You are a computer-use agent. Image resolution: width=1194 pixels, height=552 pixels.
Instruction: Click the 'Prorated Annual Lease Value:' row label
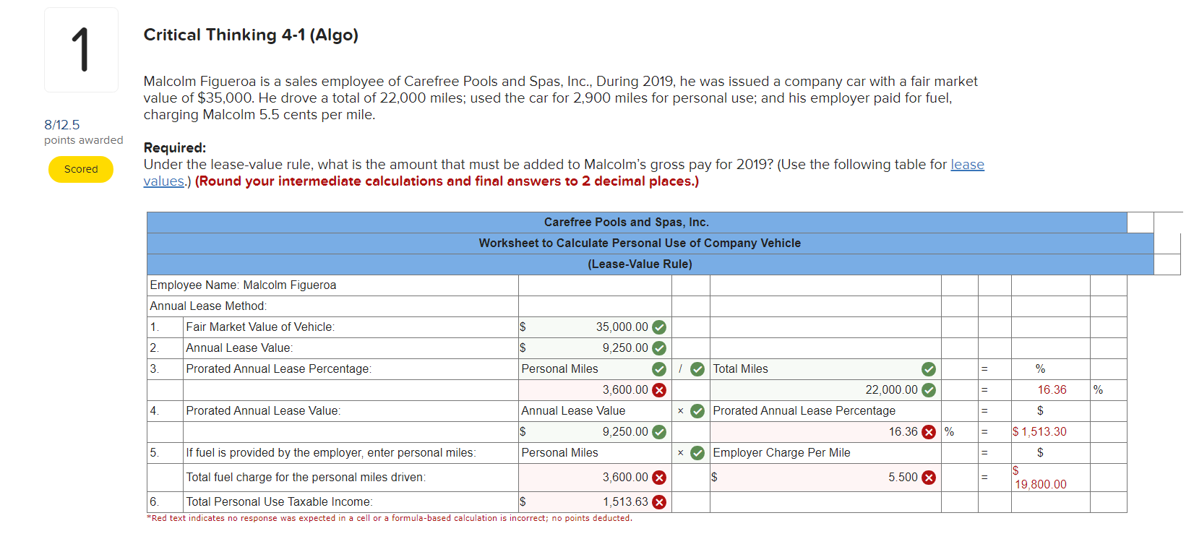point(263,411)
